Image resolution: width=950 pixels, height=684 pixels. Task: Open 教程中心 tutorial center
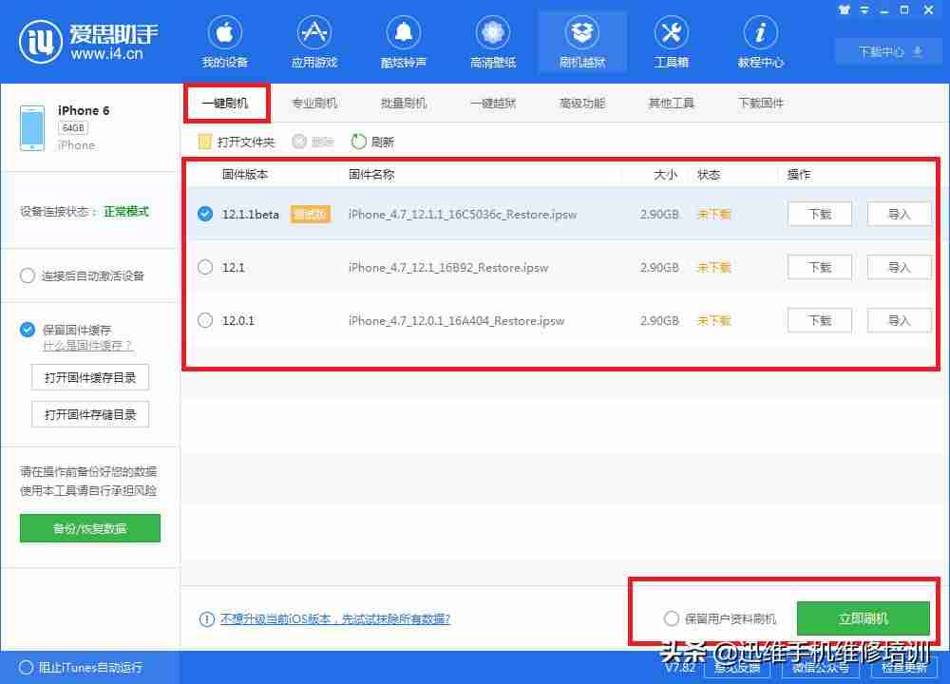pyautogui.click(x=760, y=42)
